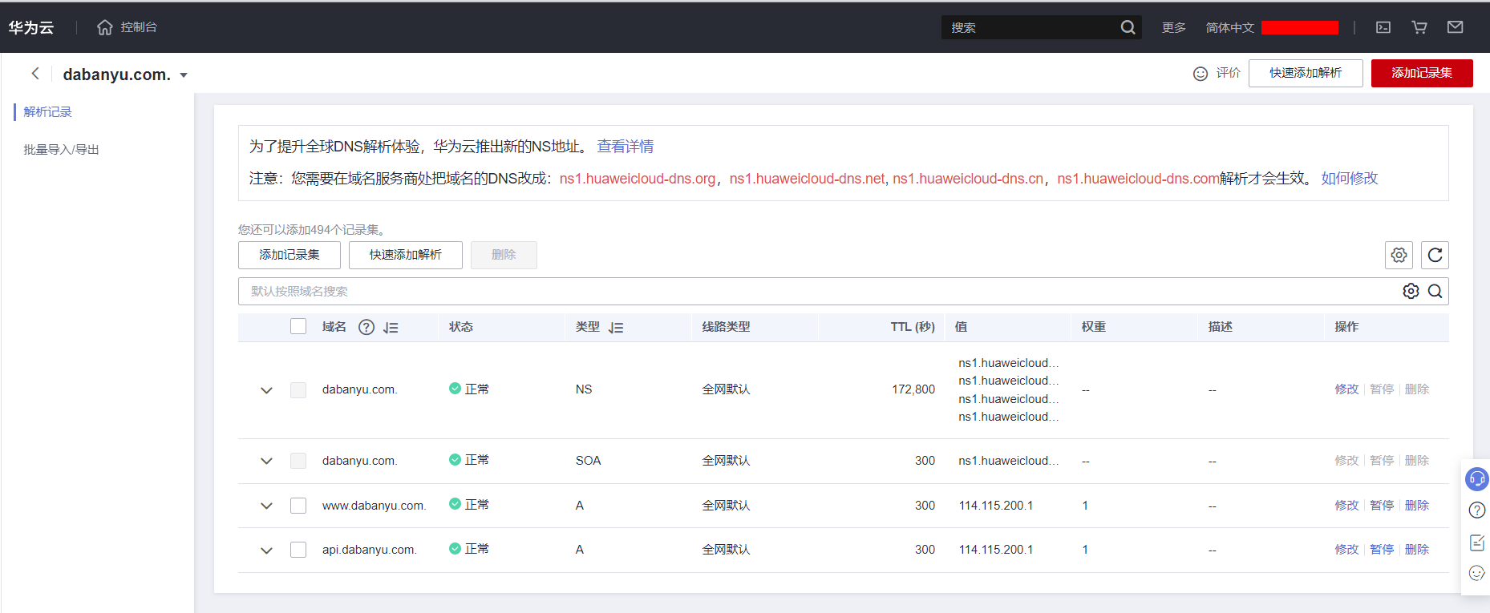Screen dimensions: 1490x613
Task: Open the mail messages icon
Action: click(1456, 27)
